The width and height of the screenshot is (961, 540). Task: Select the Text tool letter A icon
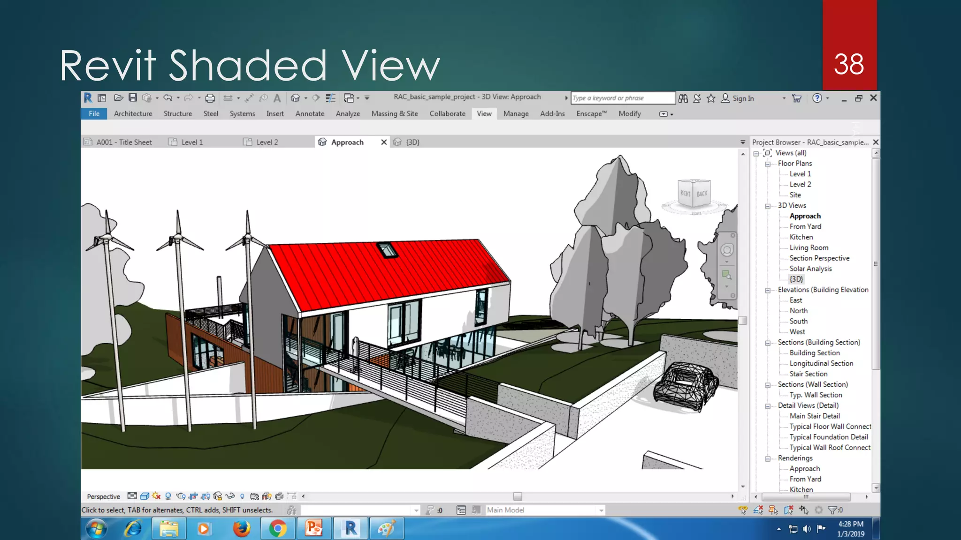tap(277, 98)
